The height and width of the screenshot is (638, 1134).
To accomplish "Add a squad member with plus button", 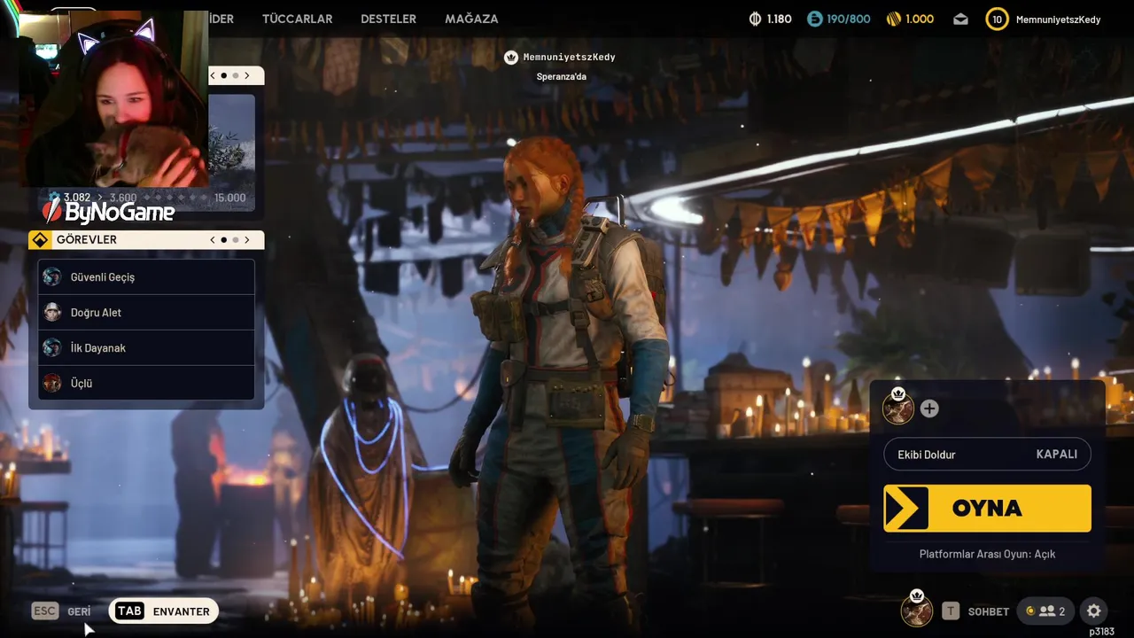I will click(929, 408).
